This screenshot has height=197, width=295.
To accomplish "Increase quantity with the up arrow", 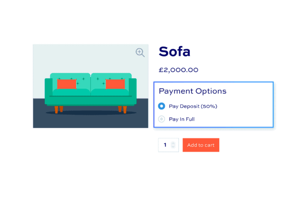I will pyautogui.click(x=173, y=143).
